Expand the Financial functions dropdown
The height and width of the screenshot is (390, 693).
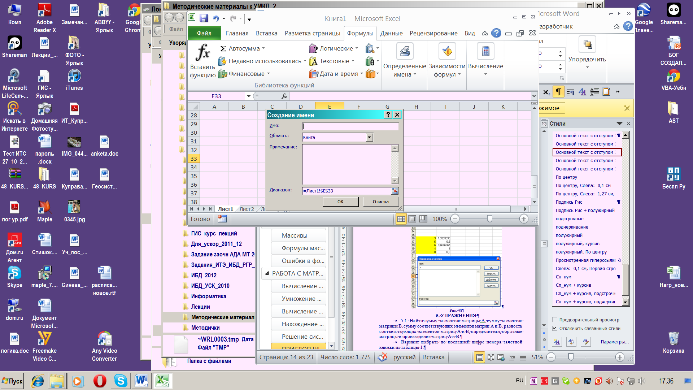click(x=268, y=74)
